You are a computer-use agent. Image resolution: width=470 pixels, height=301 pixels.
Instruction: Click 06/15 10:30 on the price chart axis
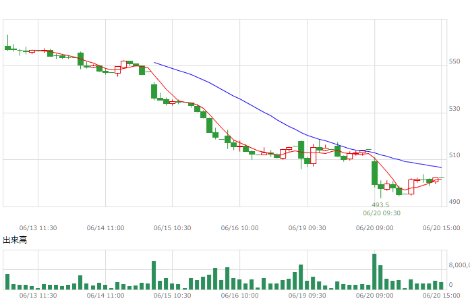[x=173, y=228]
